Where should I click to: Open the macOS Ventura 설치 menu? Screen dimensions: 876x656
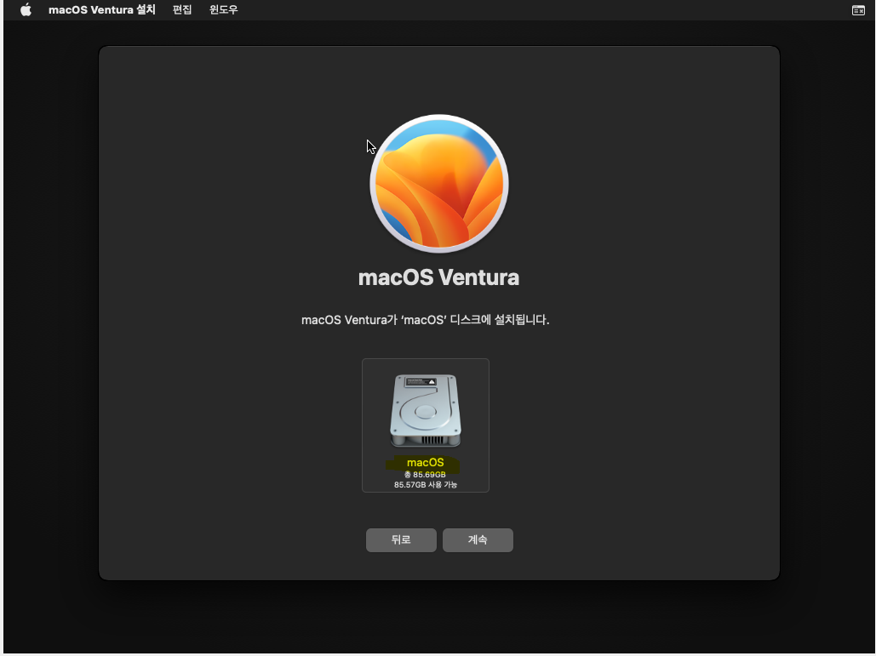click(x=101, y=10)
